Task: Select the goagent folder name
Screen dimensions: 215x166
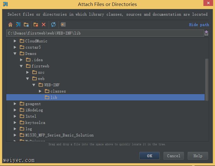Action: point(33,104)
